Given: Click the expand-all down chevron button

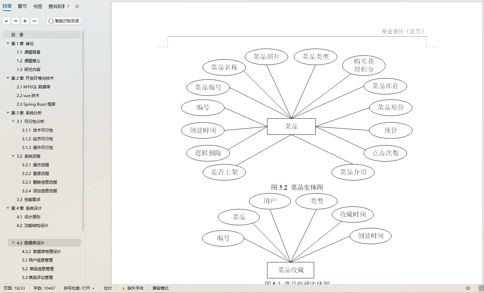Looking at the screenshot, I should click(x=6, y=21).
